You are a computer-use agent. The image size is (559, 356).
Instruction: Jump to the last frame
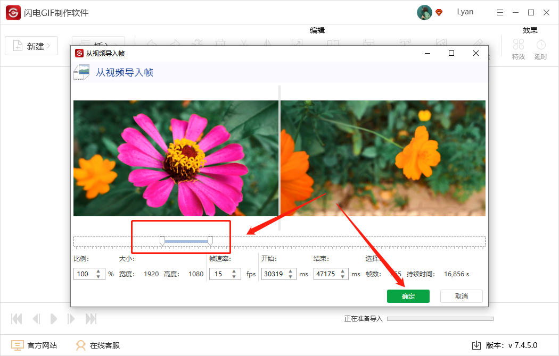click(91, 319)
